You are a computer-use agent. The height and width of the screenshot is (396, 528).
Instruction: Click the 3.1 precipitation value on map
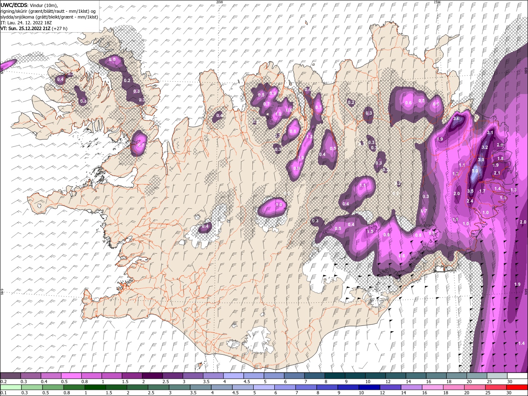click(x=490, y=133)
